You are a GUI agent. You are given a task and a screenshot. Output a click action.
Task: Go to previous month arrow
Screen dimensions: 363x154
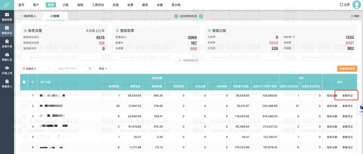176,16
